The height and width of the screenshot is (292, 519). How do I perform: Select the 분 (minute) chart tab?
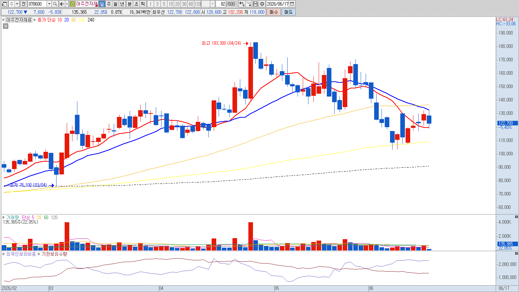(x=129, y=4)
